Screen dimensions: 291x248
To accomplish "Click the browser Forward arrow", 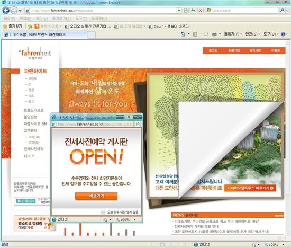I will 14,11.
